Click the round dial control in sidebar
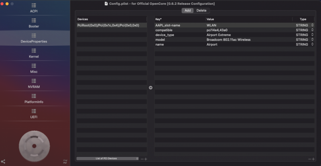 click(34, 146)
